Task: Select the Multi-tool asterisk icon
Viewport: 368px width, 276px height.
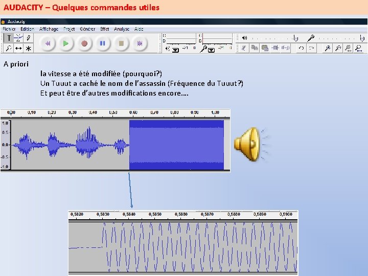Action: coord(29,49)
